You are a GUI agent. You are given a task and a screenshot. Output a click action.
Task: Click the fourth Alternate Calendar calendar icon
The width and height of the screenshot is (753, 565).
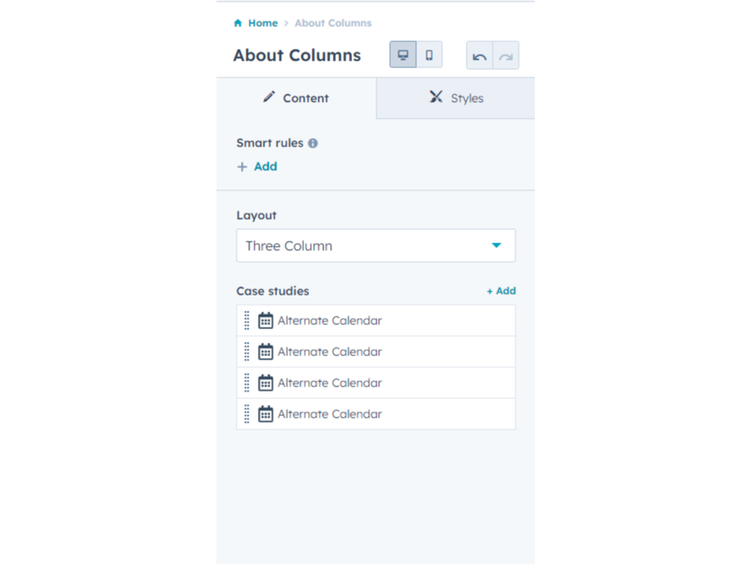pos(265,413)
